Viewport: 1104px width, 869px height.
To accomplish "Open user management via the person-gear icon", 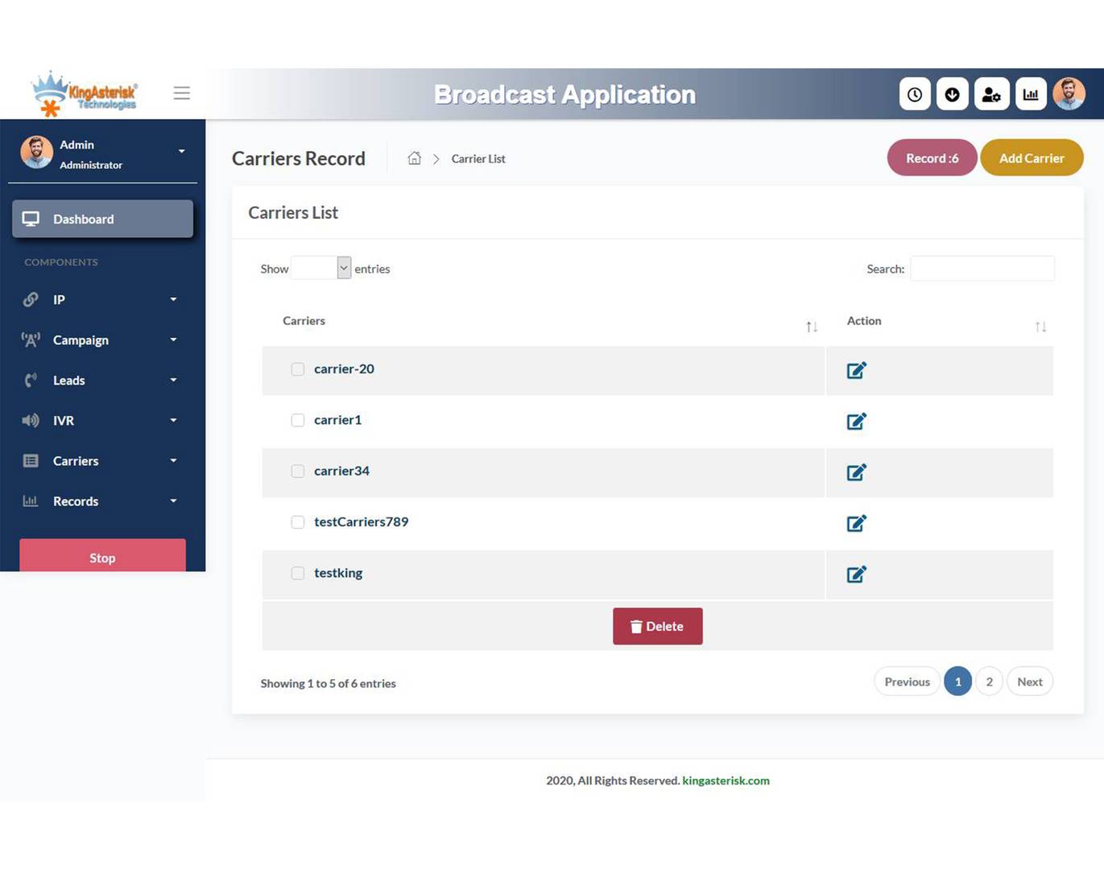I will click(x=991, y=93).
